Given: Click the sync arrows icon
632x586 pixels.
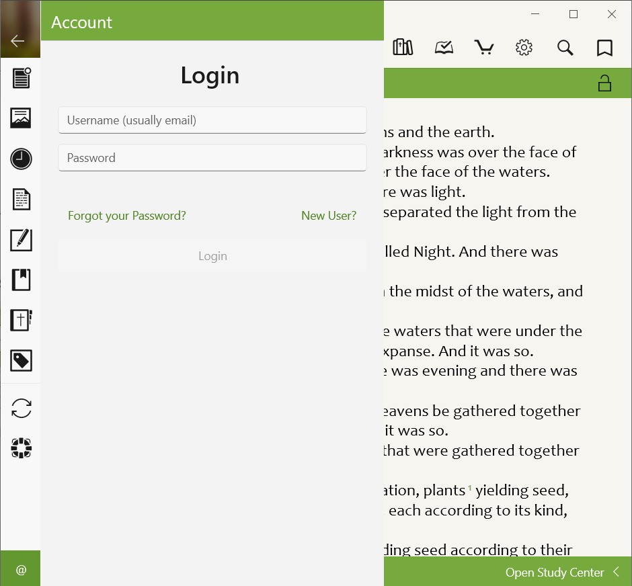Looking at the screenshot, I should (x=21, y=408).
